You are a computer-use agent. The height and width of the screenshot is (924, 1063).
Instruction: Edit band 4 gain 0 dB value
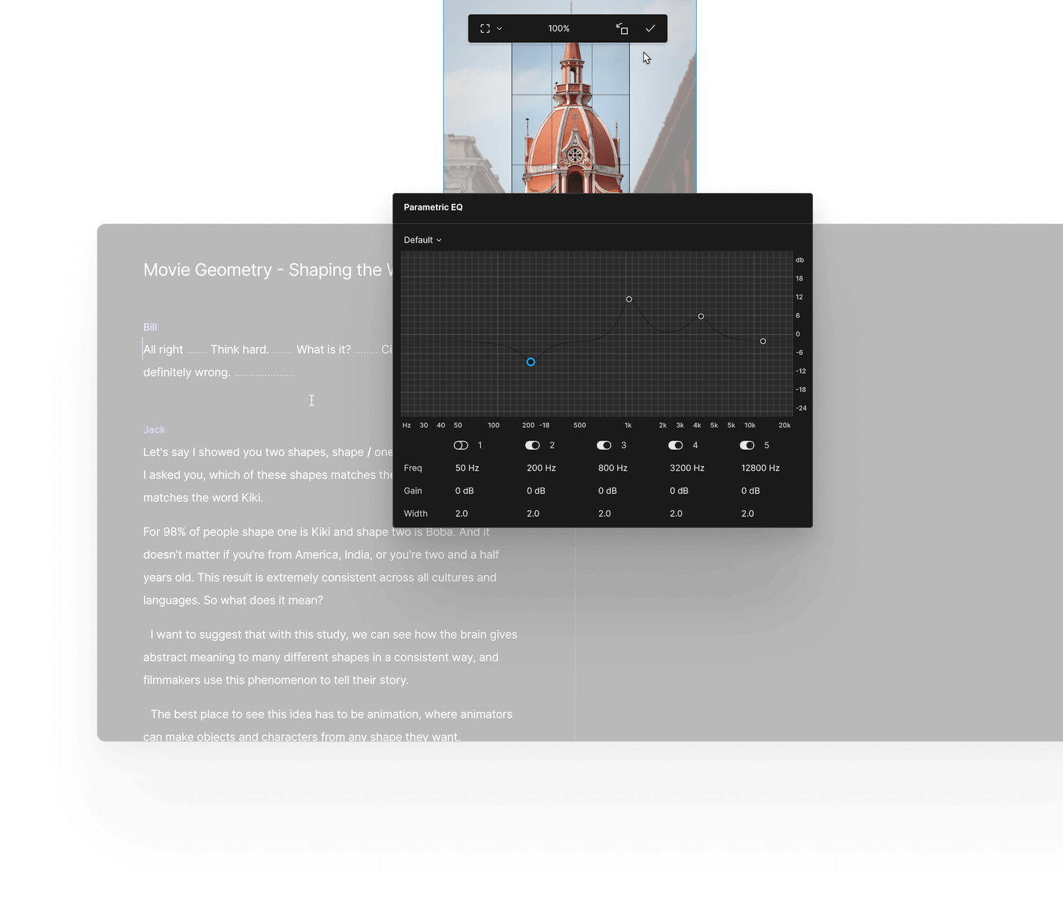pos(679,491)
